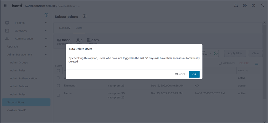
Task: Open Admin Roles in sidebar
Action: [18, 94]
